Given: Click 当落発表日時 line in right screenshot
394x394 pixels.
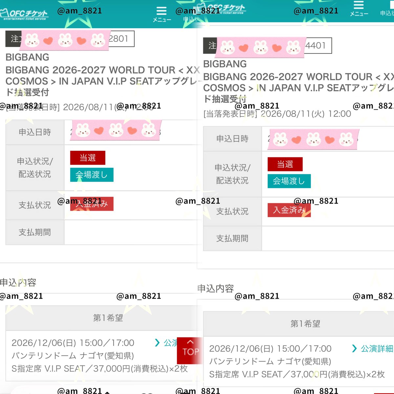Looking at the screenshot, I should point(277,114).
